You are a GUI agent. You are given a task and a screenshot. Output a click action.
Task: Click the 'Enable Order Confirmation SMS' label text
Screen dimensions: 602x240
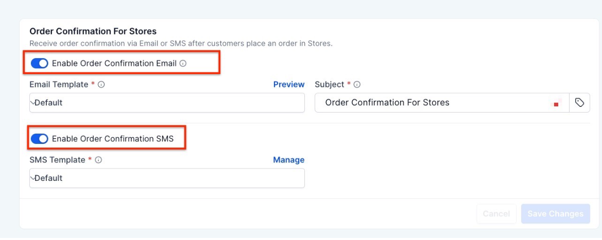tap(113, 139)
